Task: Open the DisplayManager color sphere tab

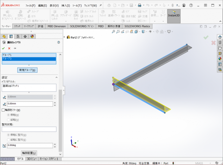Action: [32, 36]
